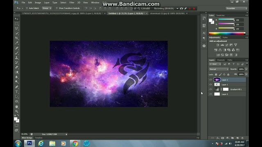Open the File menu
262x147 pixels.
(x=23, y=3)
